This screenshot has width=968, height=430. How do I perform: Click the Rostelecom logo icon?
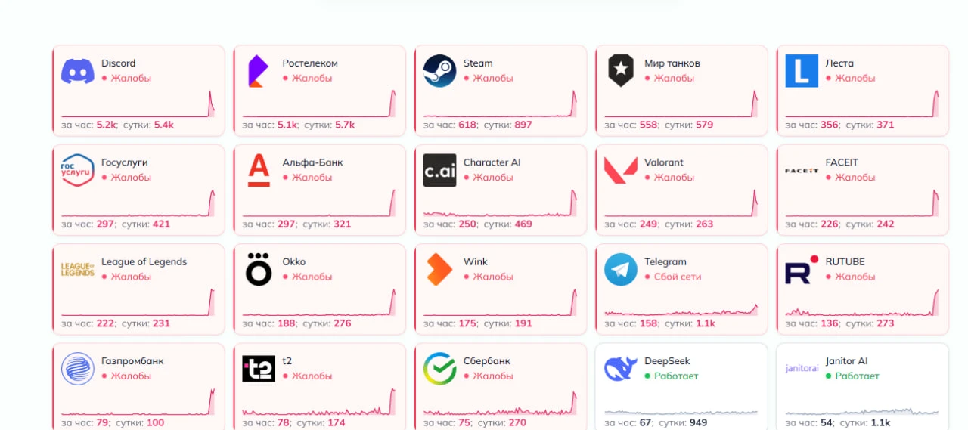point(259,71)
